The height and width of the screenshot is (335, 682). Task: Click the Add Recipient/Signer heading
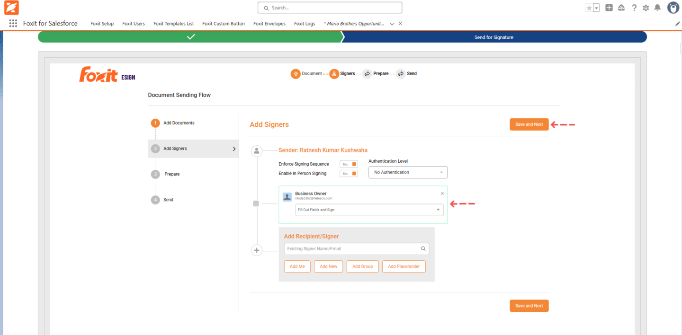[x=312, y=237]
